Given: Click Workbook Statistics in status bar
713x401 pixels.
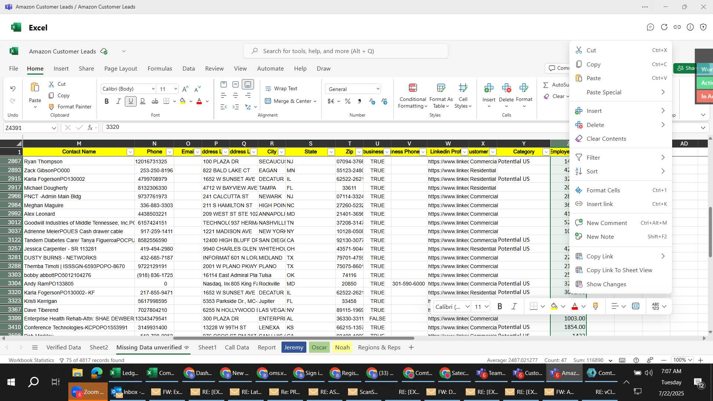Looking at the screenshot, I should 31,360.
